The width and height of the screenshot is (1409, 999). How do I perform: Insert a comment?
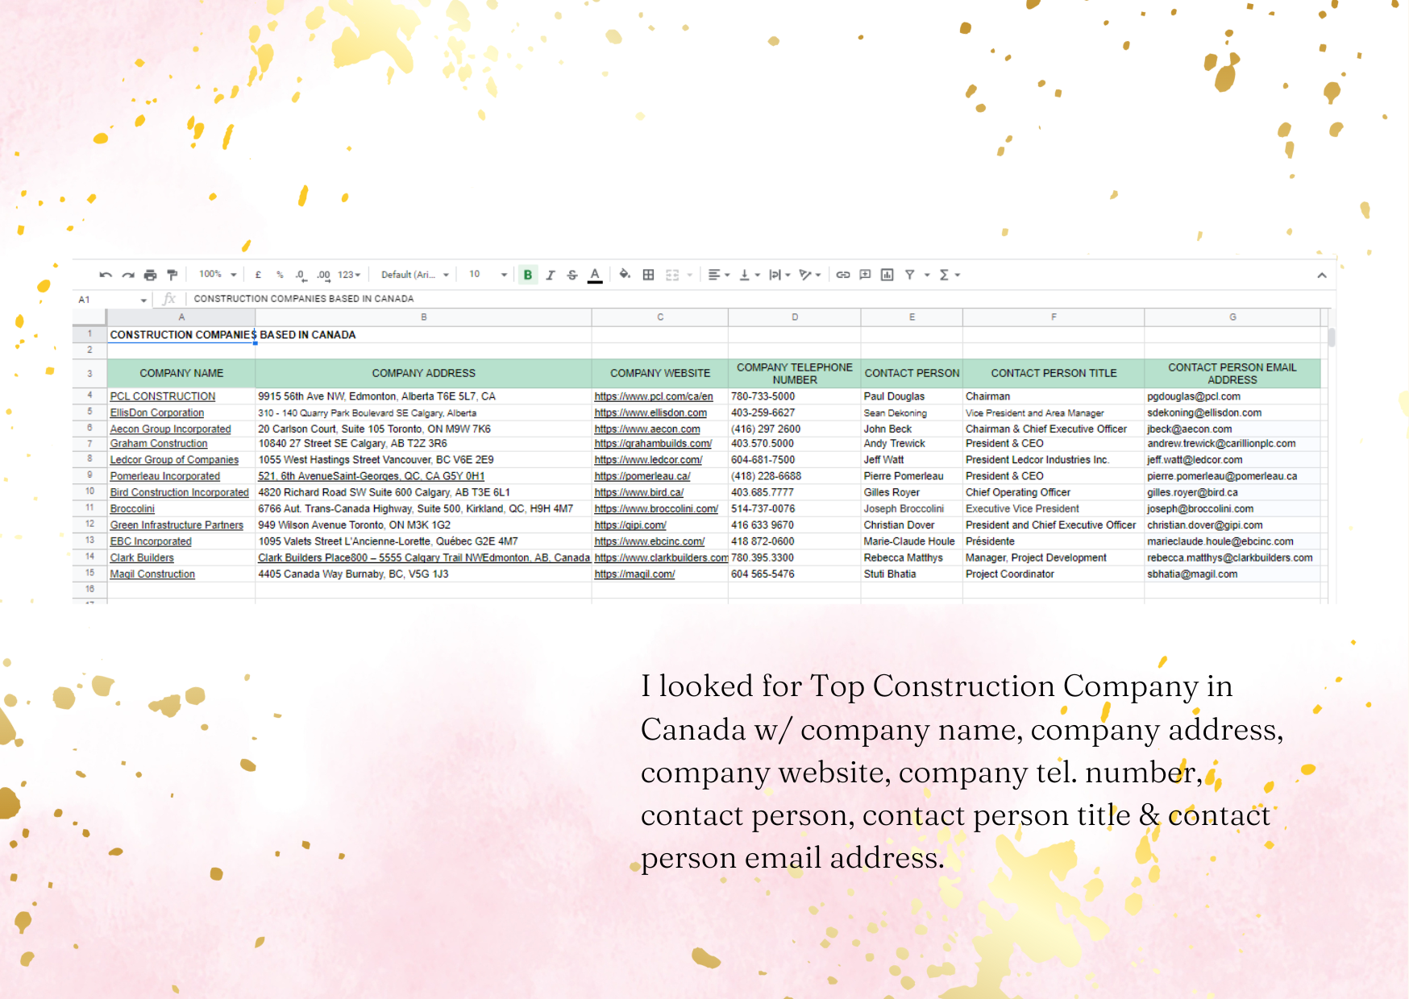tap(865, 275)
